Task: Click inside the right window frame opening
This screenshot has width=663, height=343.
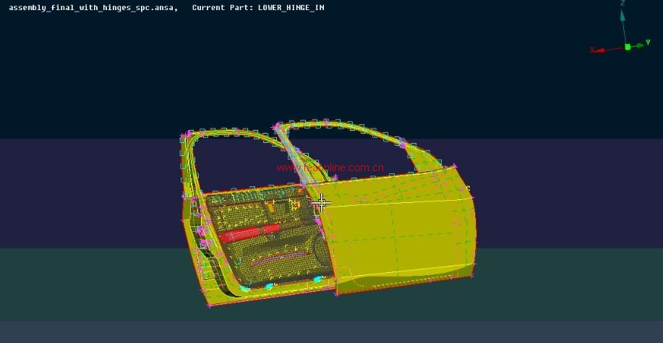Action: click(x=347, y=148)
